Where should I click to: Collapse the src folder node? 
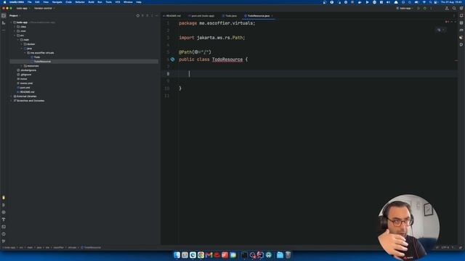coord(15,36)
